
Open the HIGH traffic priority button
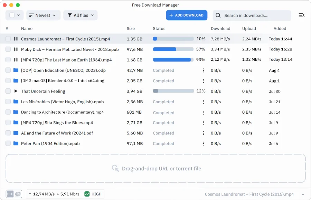pos(93,194)
